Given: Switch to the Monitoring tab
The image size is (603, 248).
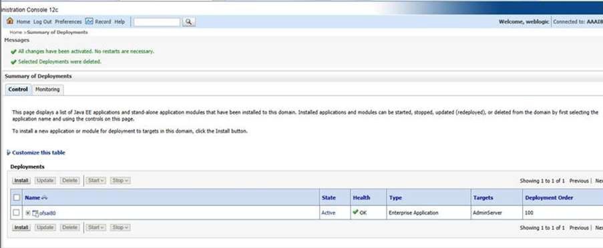Looking at the screenshot, I should [x=47, y=89].
